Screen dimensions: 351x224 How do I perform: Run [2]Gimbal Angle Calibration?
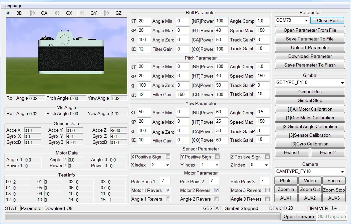pos(310,126)
